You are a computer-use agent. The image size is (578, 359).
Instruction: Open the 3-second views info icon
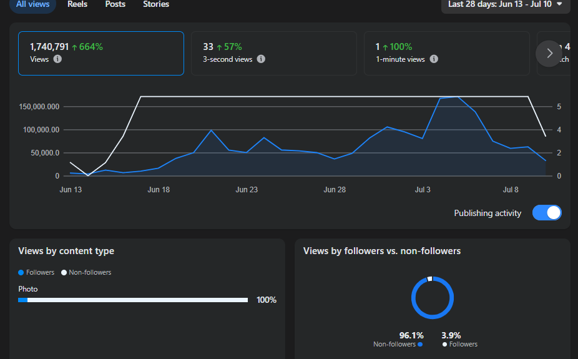(261, 59)
